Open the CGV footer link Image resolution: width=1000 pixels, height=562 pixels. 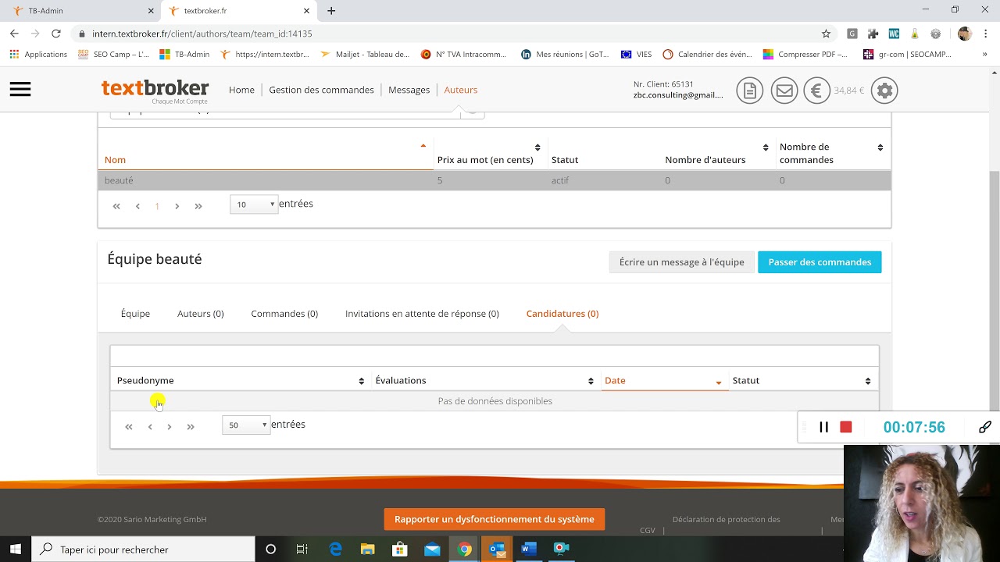tap(648, 530)
